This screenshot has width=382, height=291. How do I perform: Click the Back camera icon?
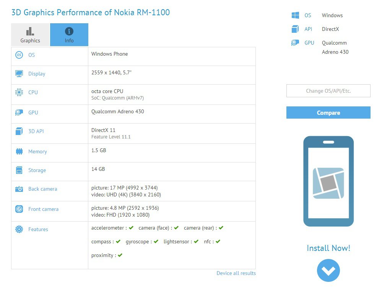tap(19, 189)
